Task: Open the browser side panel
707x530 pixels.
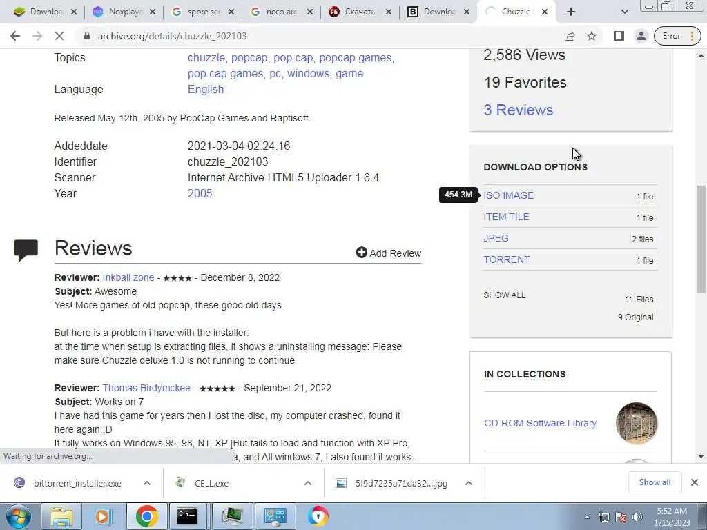Action: pos(619,36)
